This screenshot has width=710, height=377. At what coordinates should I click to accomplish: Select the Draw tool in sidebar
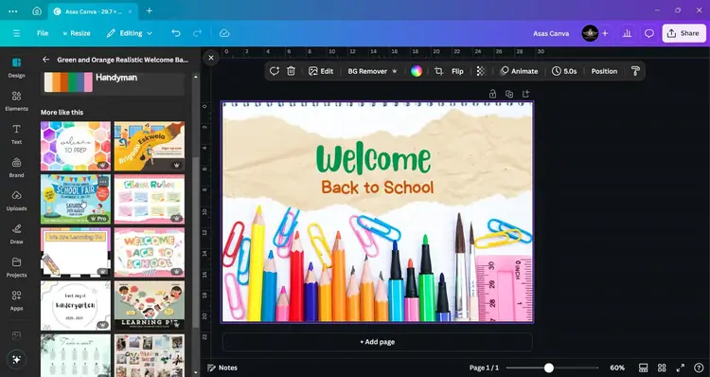coord(16,234)
